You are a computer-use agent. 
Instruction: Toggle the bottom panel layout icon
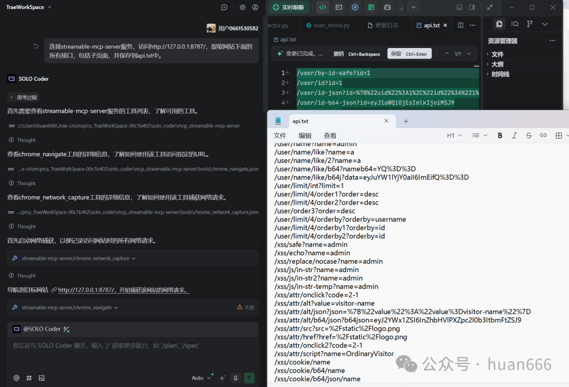459,7
